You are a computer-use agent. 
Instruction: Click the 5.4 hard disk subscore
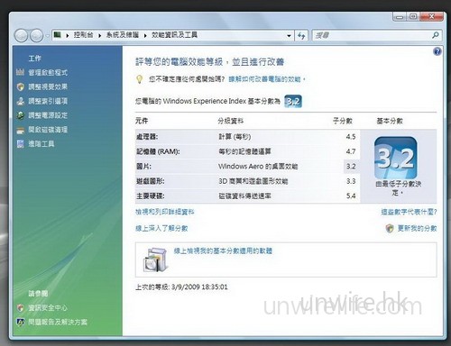click(x=351, y=196)
